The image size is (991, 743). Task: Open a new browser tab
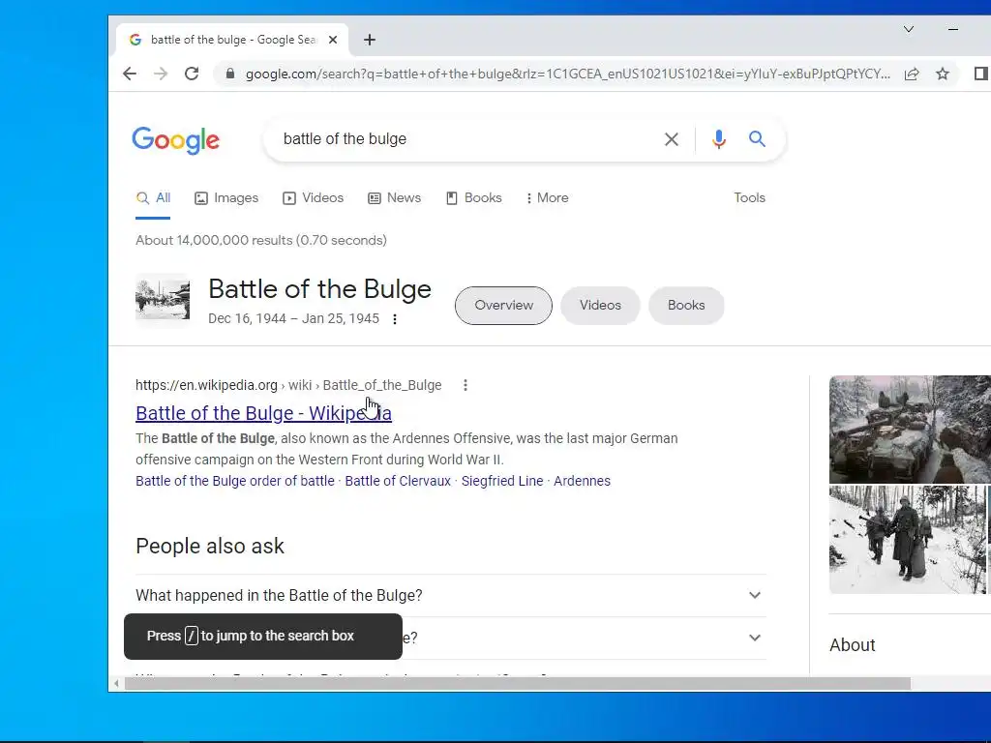click(x=370, y=40)
